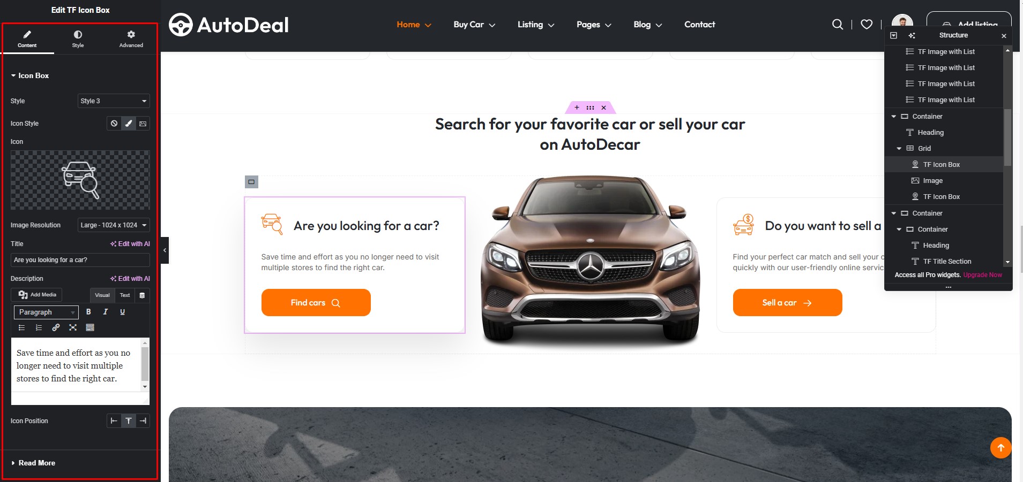Click the Title text input field
Screen dimensions: 1023x482
[x=80, y=260]
